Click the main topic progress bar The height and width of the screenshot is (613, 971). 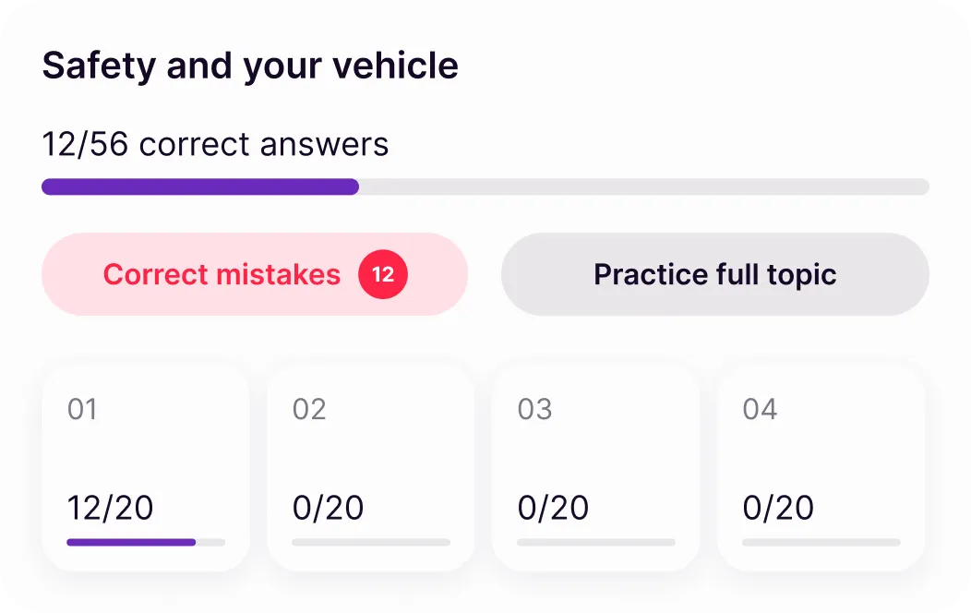pyautogui.click(x=485, y=186)
